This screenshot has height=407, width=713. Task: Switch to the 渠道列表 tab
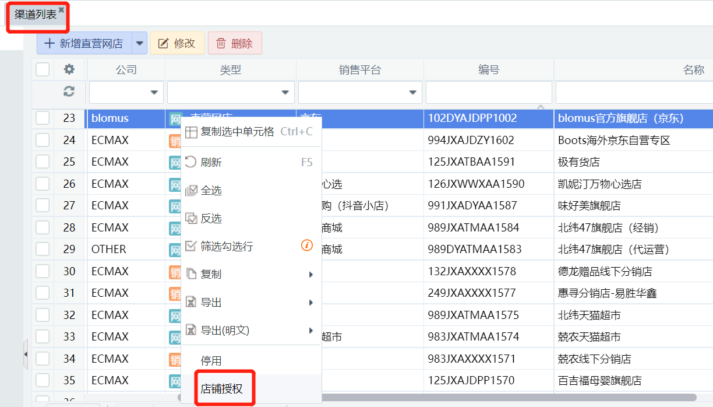tap(35, 15)
